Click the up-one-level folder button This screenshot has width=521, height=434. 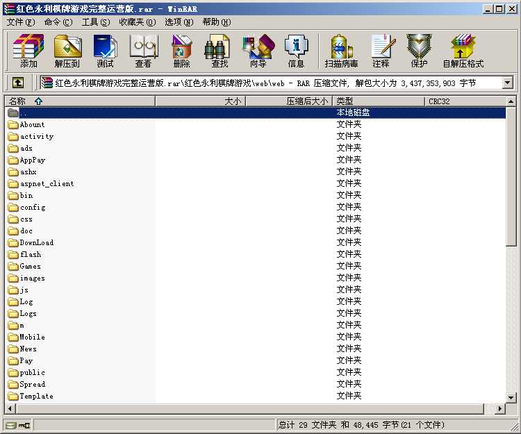tap(18, 83)
